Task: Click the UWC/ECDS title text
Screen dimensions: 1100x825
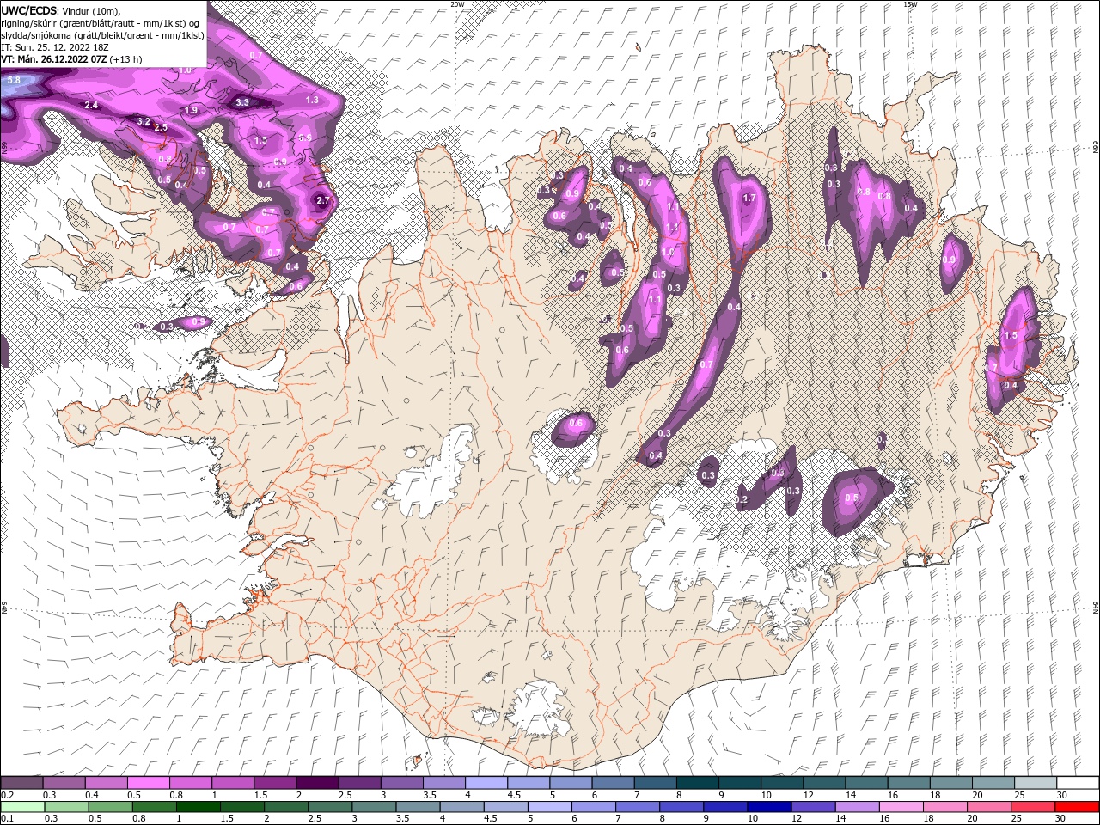Action: click(x=29, y=10)
